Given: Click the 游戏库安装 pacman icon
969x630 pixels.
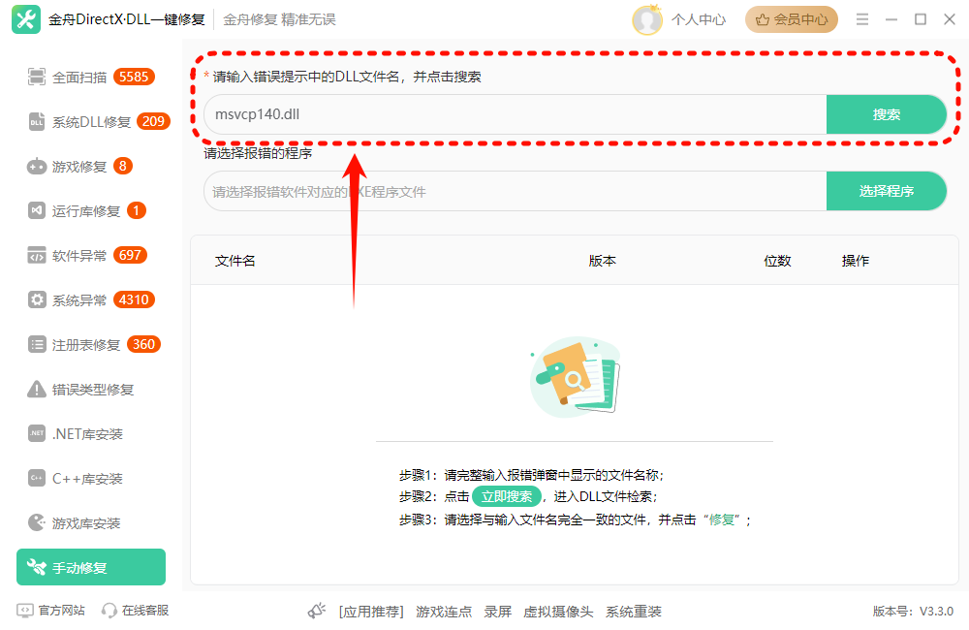Looking at the screenshot, I should 37,522.
